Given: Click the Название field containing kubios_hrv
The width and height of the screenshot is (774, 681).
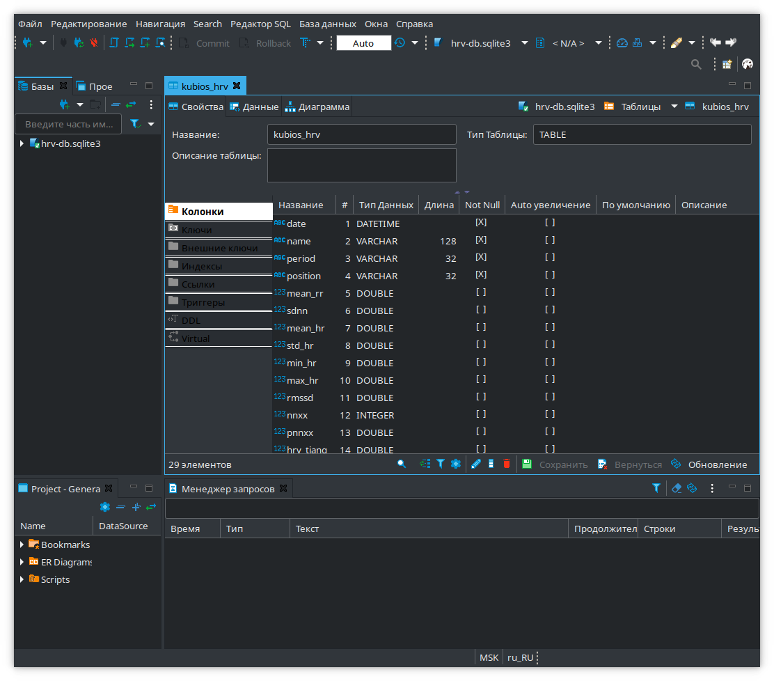Looking at the screenshot, I should point(362,134).
